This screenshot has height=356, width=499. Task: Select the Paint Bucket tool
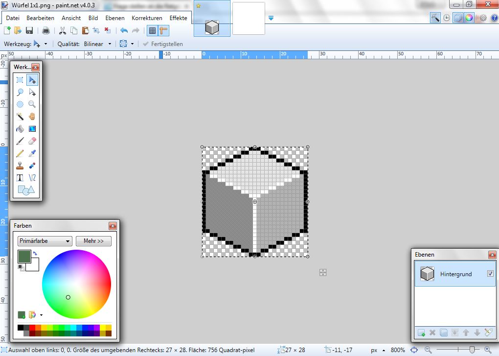pyautogui.click(x=20, y=129)
